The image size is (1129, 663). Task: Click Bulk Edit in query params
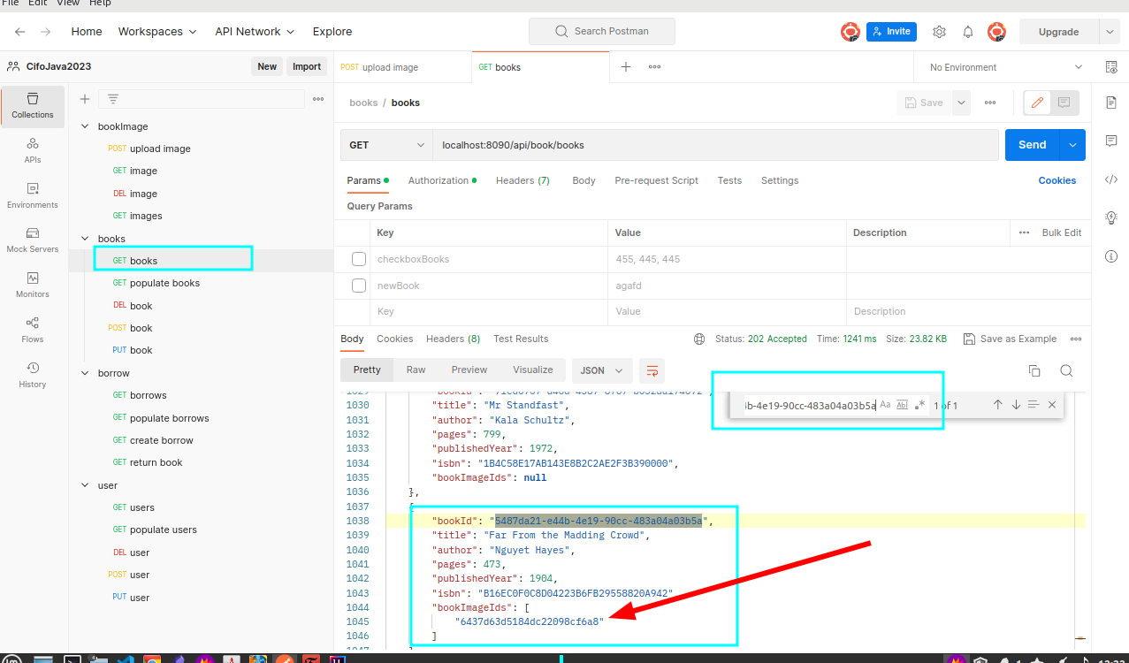(1061, 232)
